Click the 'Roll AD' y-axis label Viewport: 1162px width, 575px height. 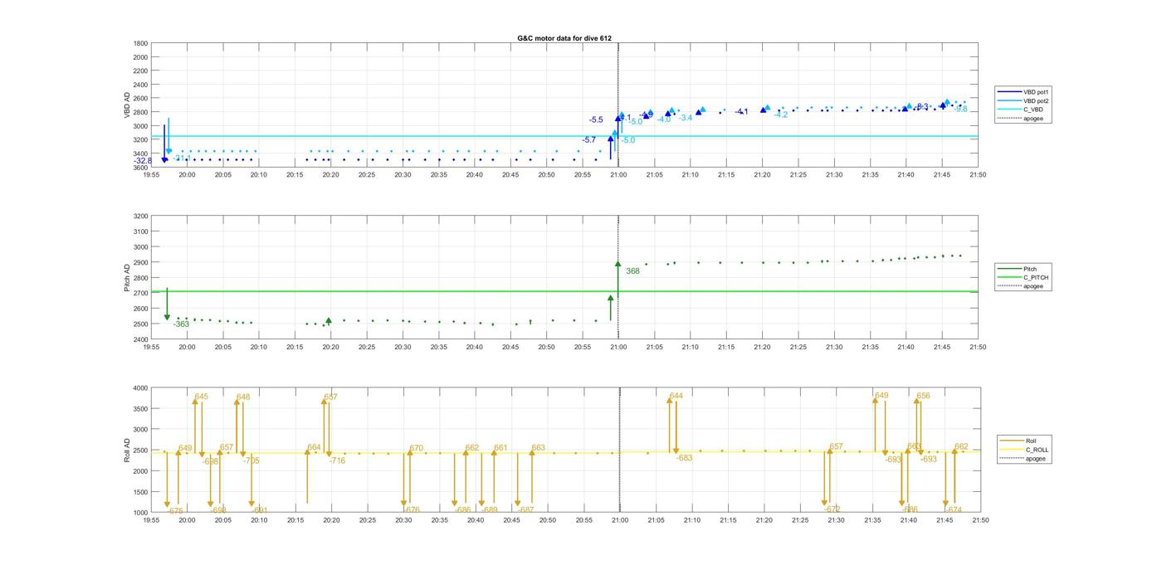tap(127, 451)
